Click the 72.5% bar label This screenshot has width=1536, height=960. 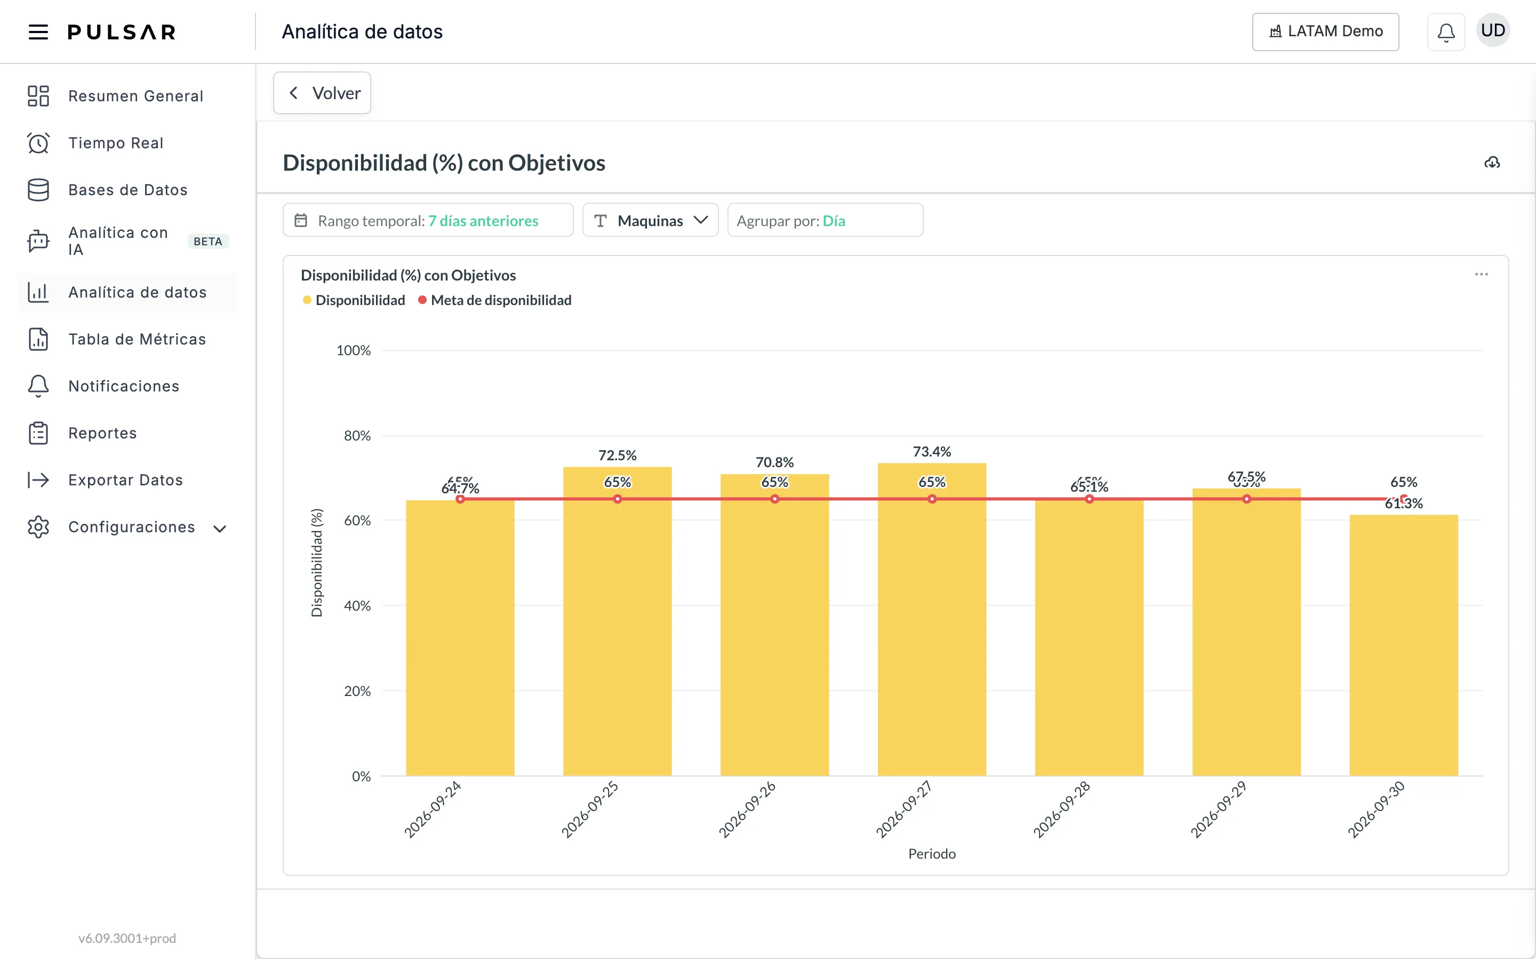617,455
